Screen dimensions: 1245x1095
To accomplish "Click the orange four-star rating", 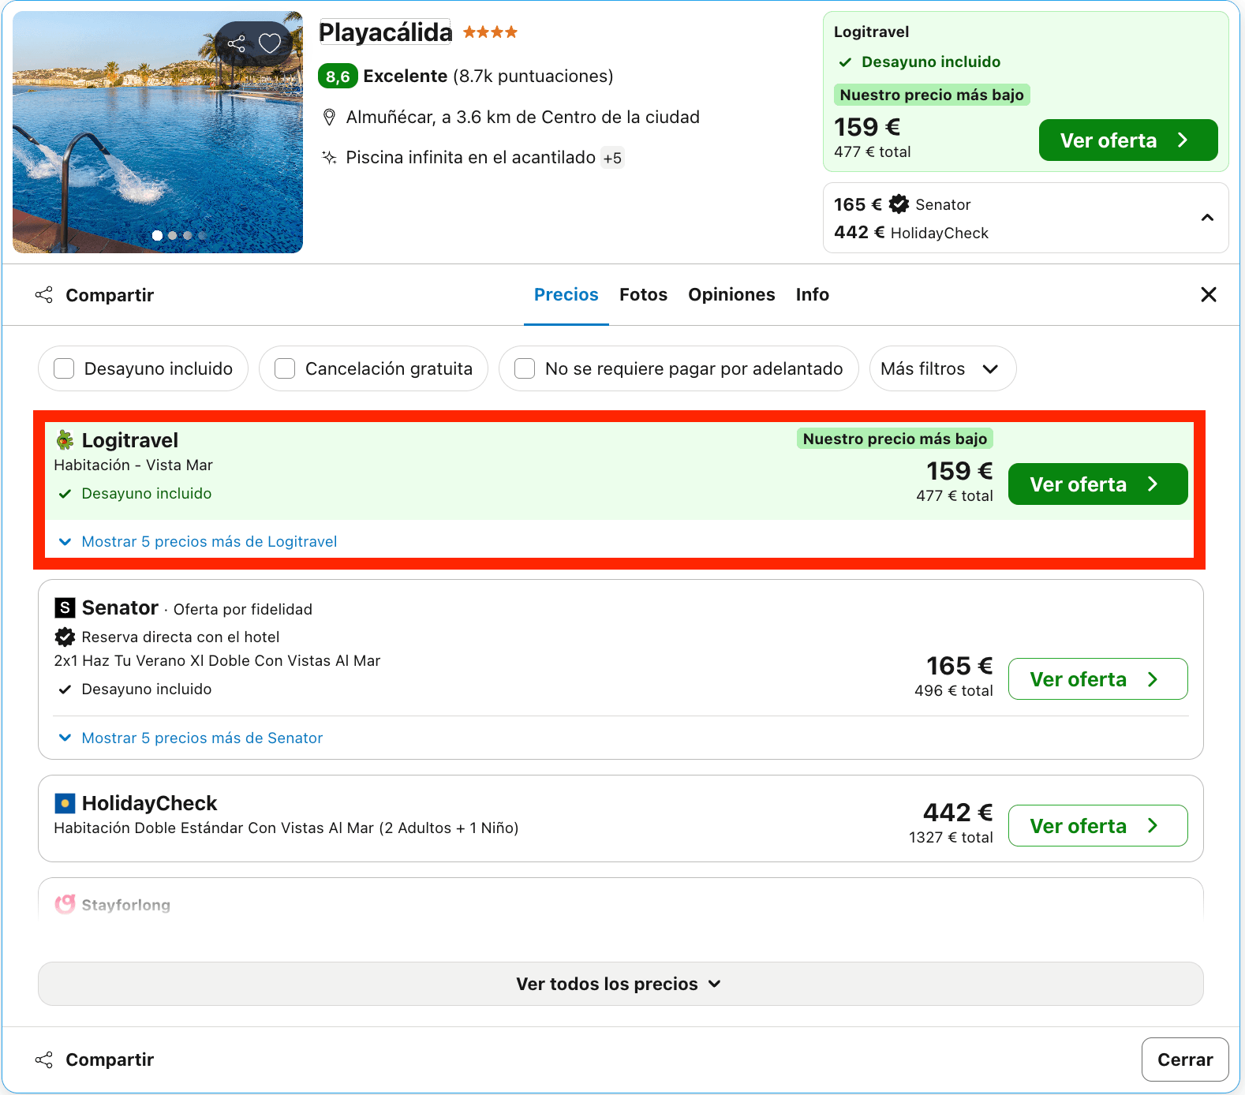I will (490, 32).
